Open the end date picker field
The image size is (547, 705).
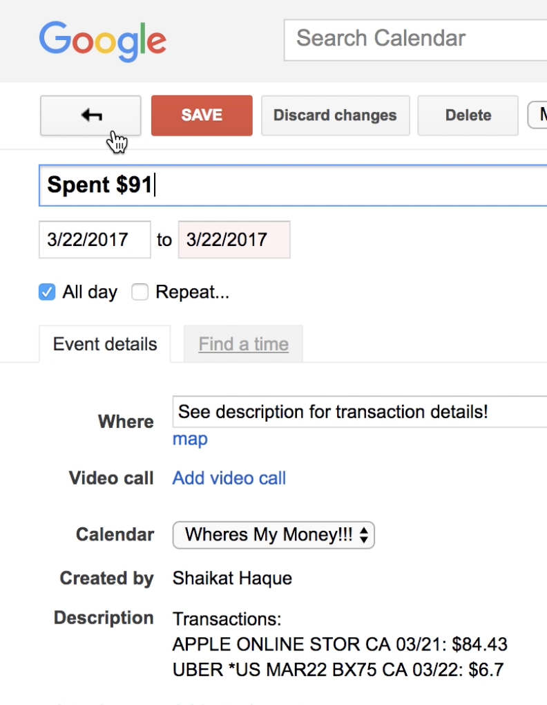pos(233,240)
